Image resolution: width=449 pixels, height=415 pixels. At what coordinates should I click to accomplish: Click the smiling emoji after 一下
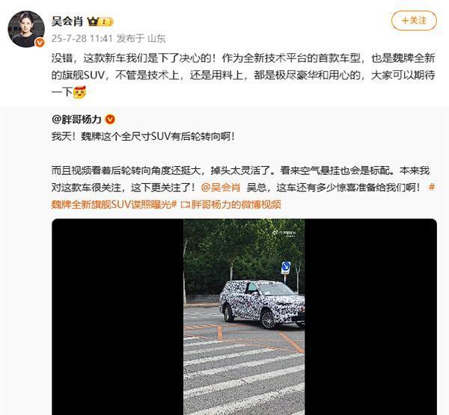click(79, 92)
